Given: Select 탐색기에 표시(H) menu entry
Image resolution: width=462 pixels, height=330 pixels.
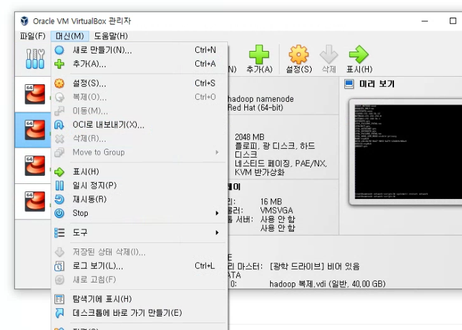Looking at the screenshot, I should (139, 299).
